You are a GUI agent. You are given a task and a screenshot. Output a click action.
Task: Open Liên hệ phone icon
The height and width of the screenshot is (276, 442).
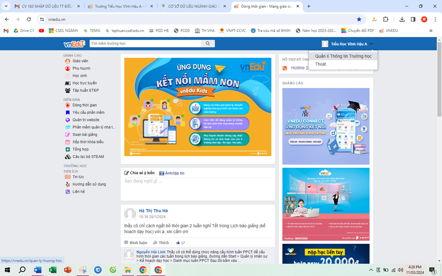(68, 191)
